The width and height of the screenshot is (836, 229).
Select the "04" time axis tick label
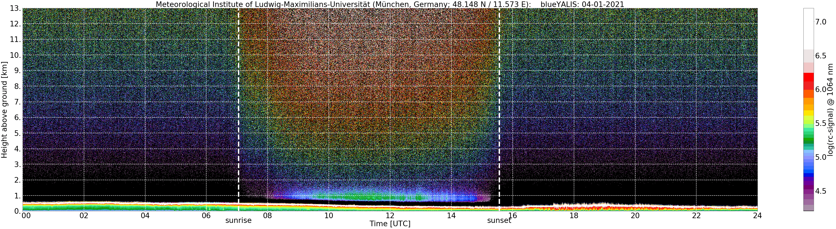[x=145, y=215]
